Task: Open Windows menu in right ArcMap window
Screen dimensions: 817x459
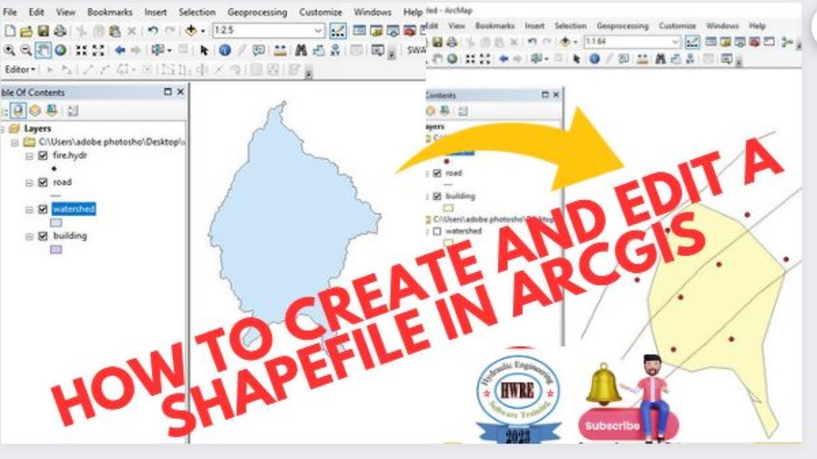Action: [x=722, y=25]
